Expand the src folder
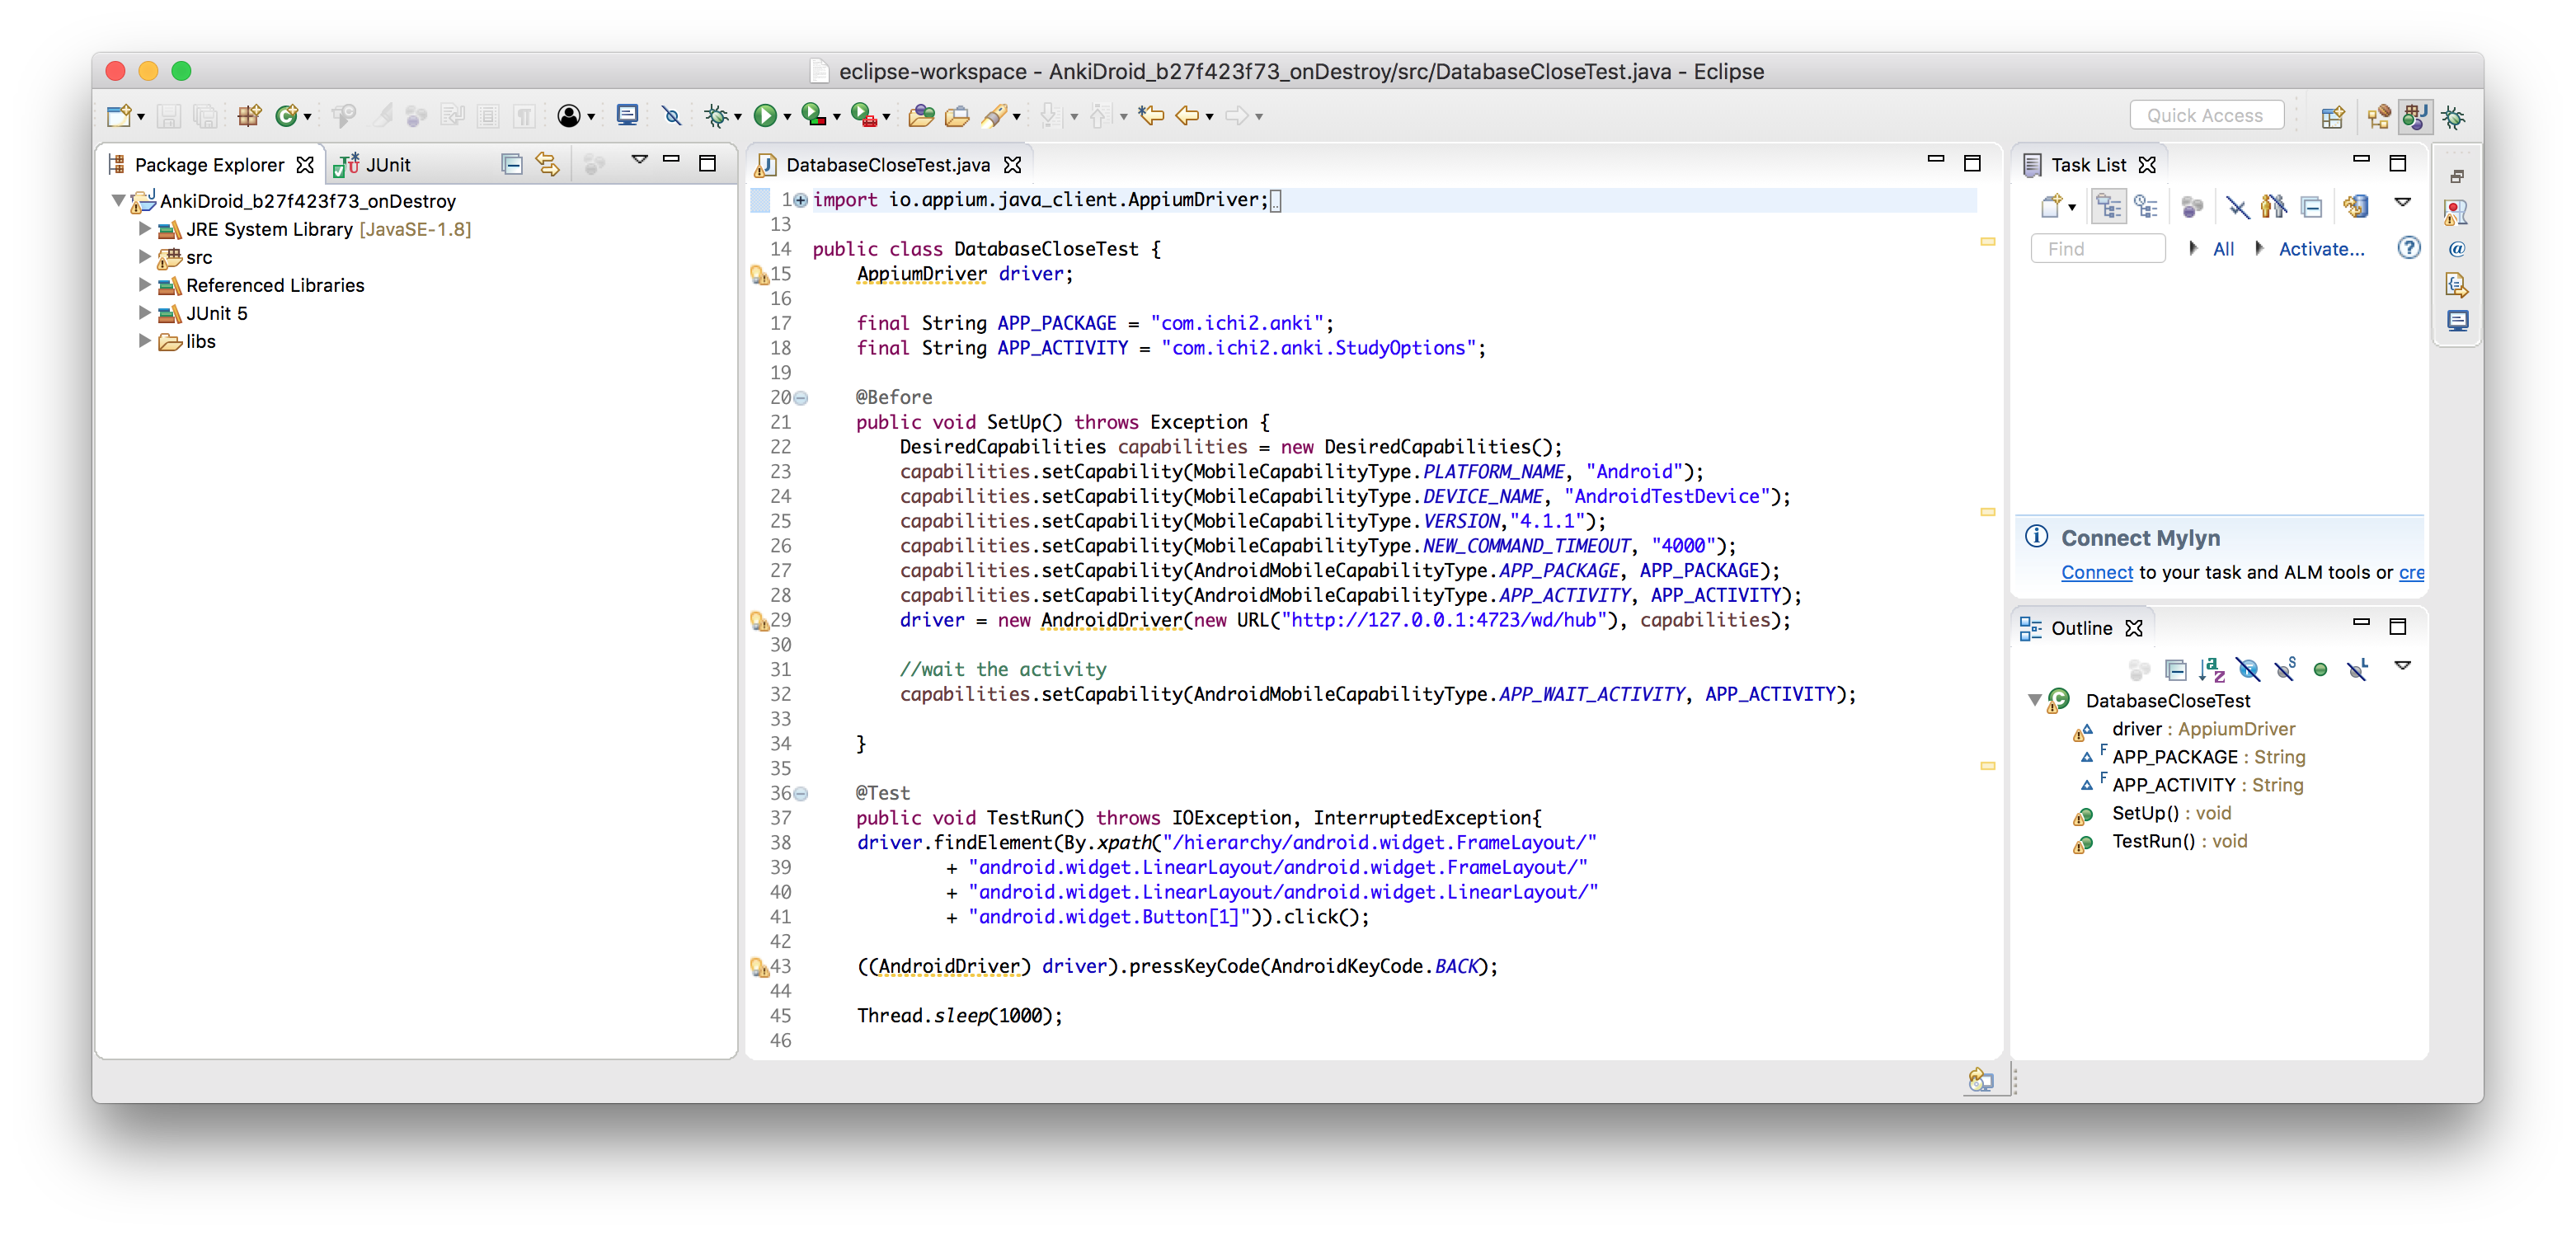The height and width of the screenshot is (1235, 2576). (144, 257)
